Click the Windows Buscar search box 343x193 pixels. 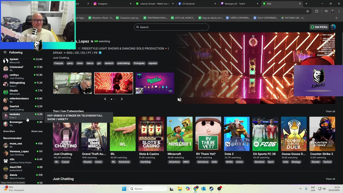click(x=148, y=189)
